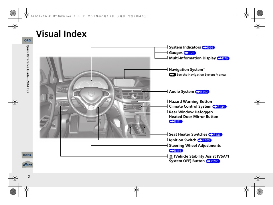Image resolution: width=273 pixels, height=205 pixels.
Task: Go to P. 105 Ignition Switch page
Action: point(205,140)
